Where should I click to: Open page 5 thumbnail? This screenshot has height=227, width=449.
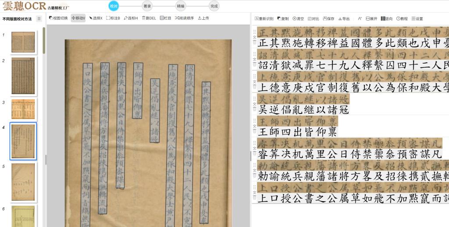coord(23,182)
